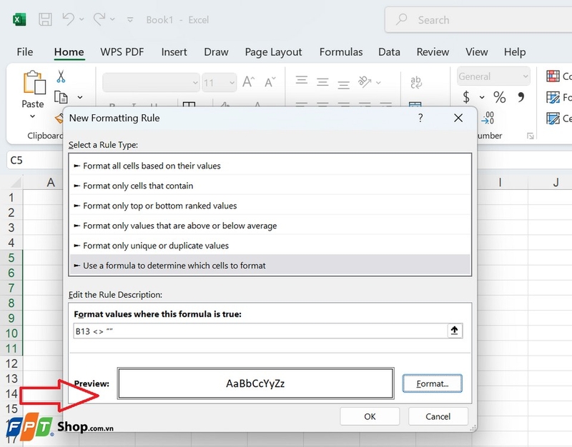Click the formula input field

[260, 331]
